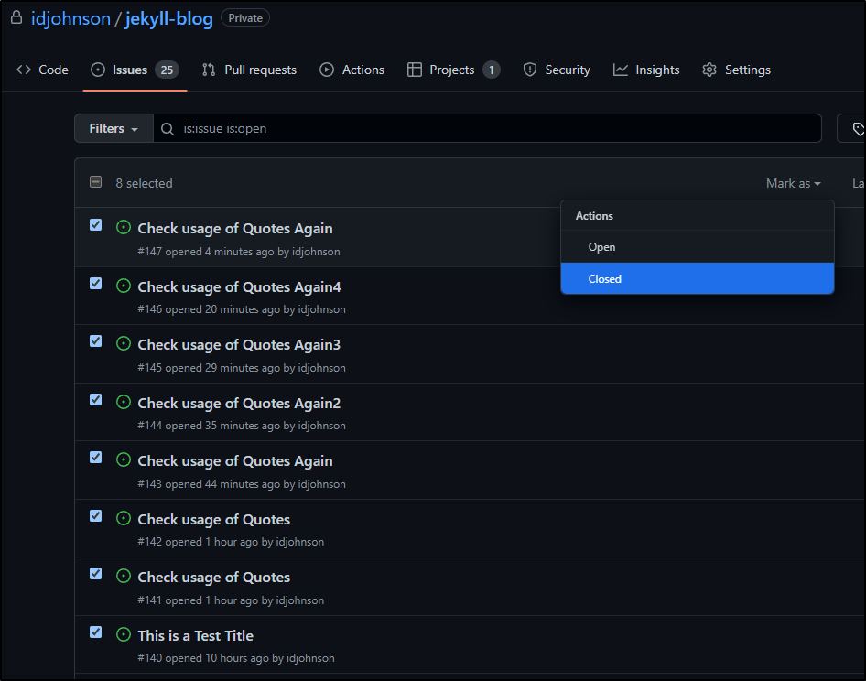The width and height of the screenshot is (866, 681).
Task: Click the Security shield icon
Action: tap(530, 70)
